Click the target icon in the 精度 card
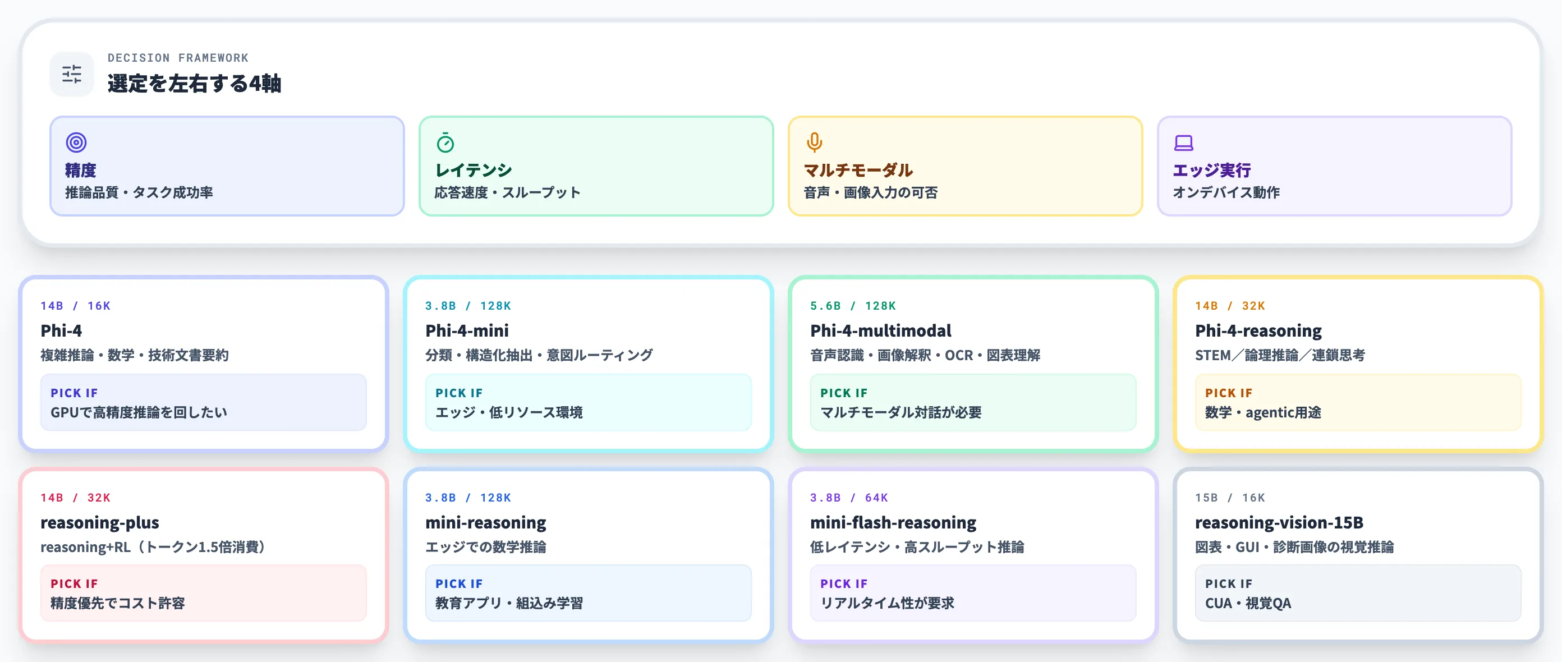 76,142
